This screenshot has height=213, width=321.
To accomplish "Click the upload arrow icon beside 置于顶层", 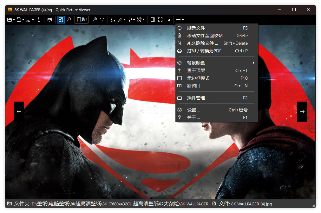I will coord(180,70).
